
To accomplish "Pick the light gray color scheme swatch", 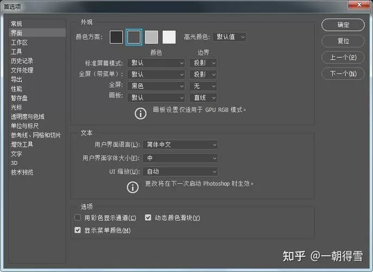I will 151,37.
